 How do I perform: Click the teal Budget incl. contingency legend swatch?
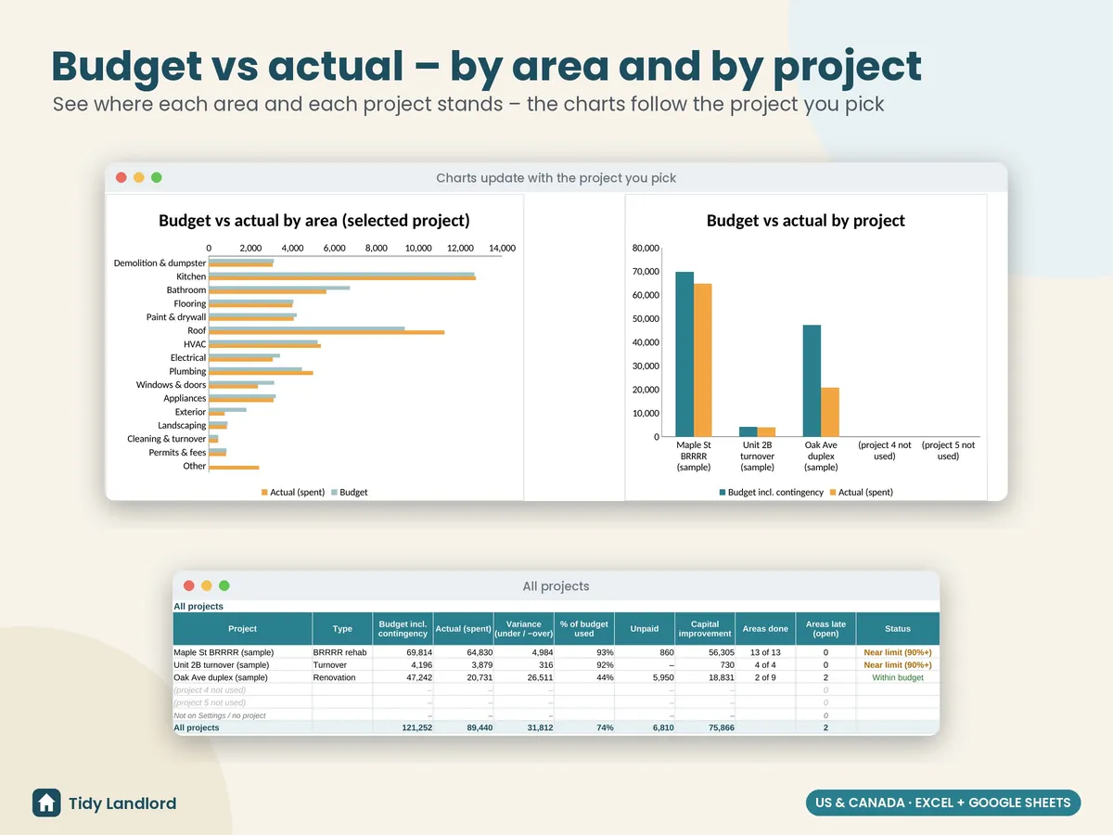tap(723, 492)
